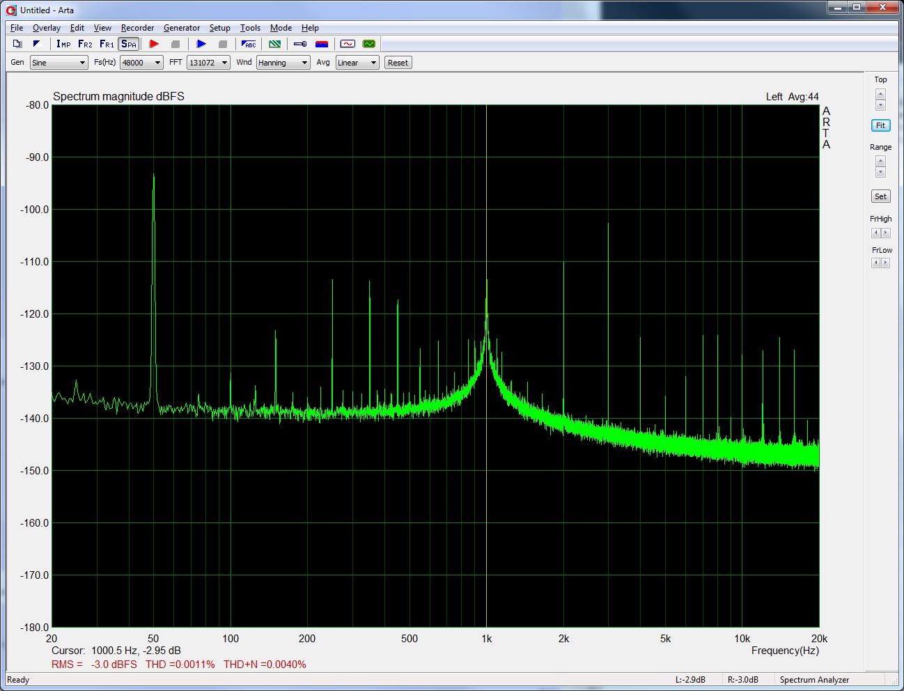Click the 'Cursor: 1000.5 Hz, -2.95 dB' readout
904x691 pixels.
[116, 651]
